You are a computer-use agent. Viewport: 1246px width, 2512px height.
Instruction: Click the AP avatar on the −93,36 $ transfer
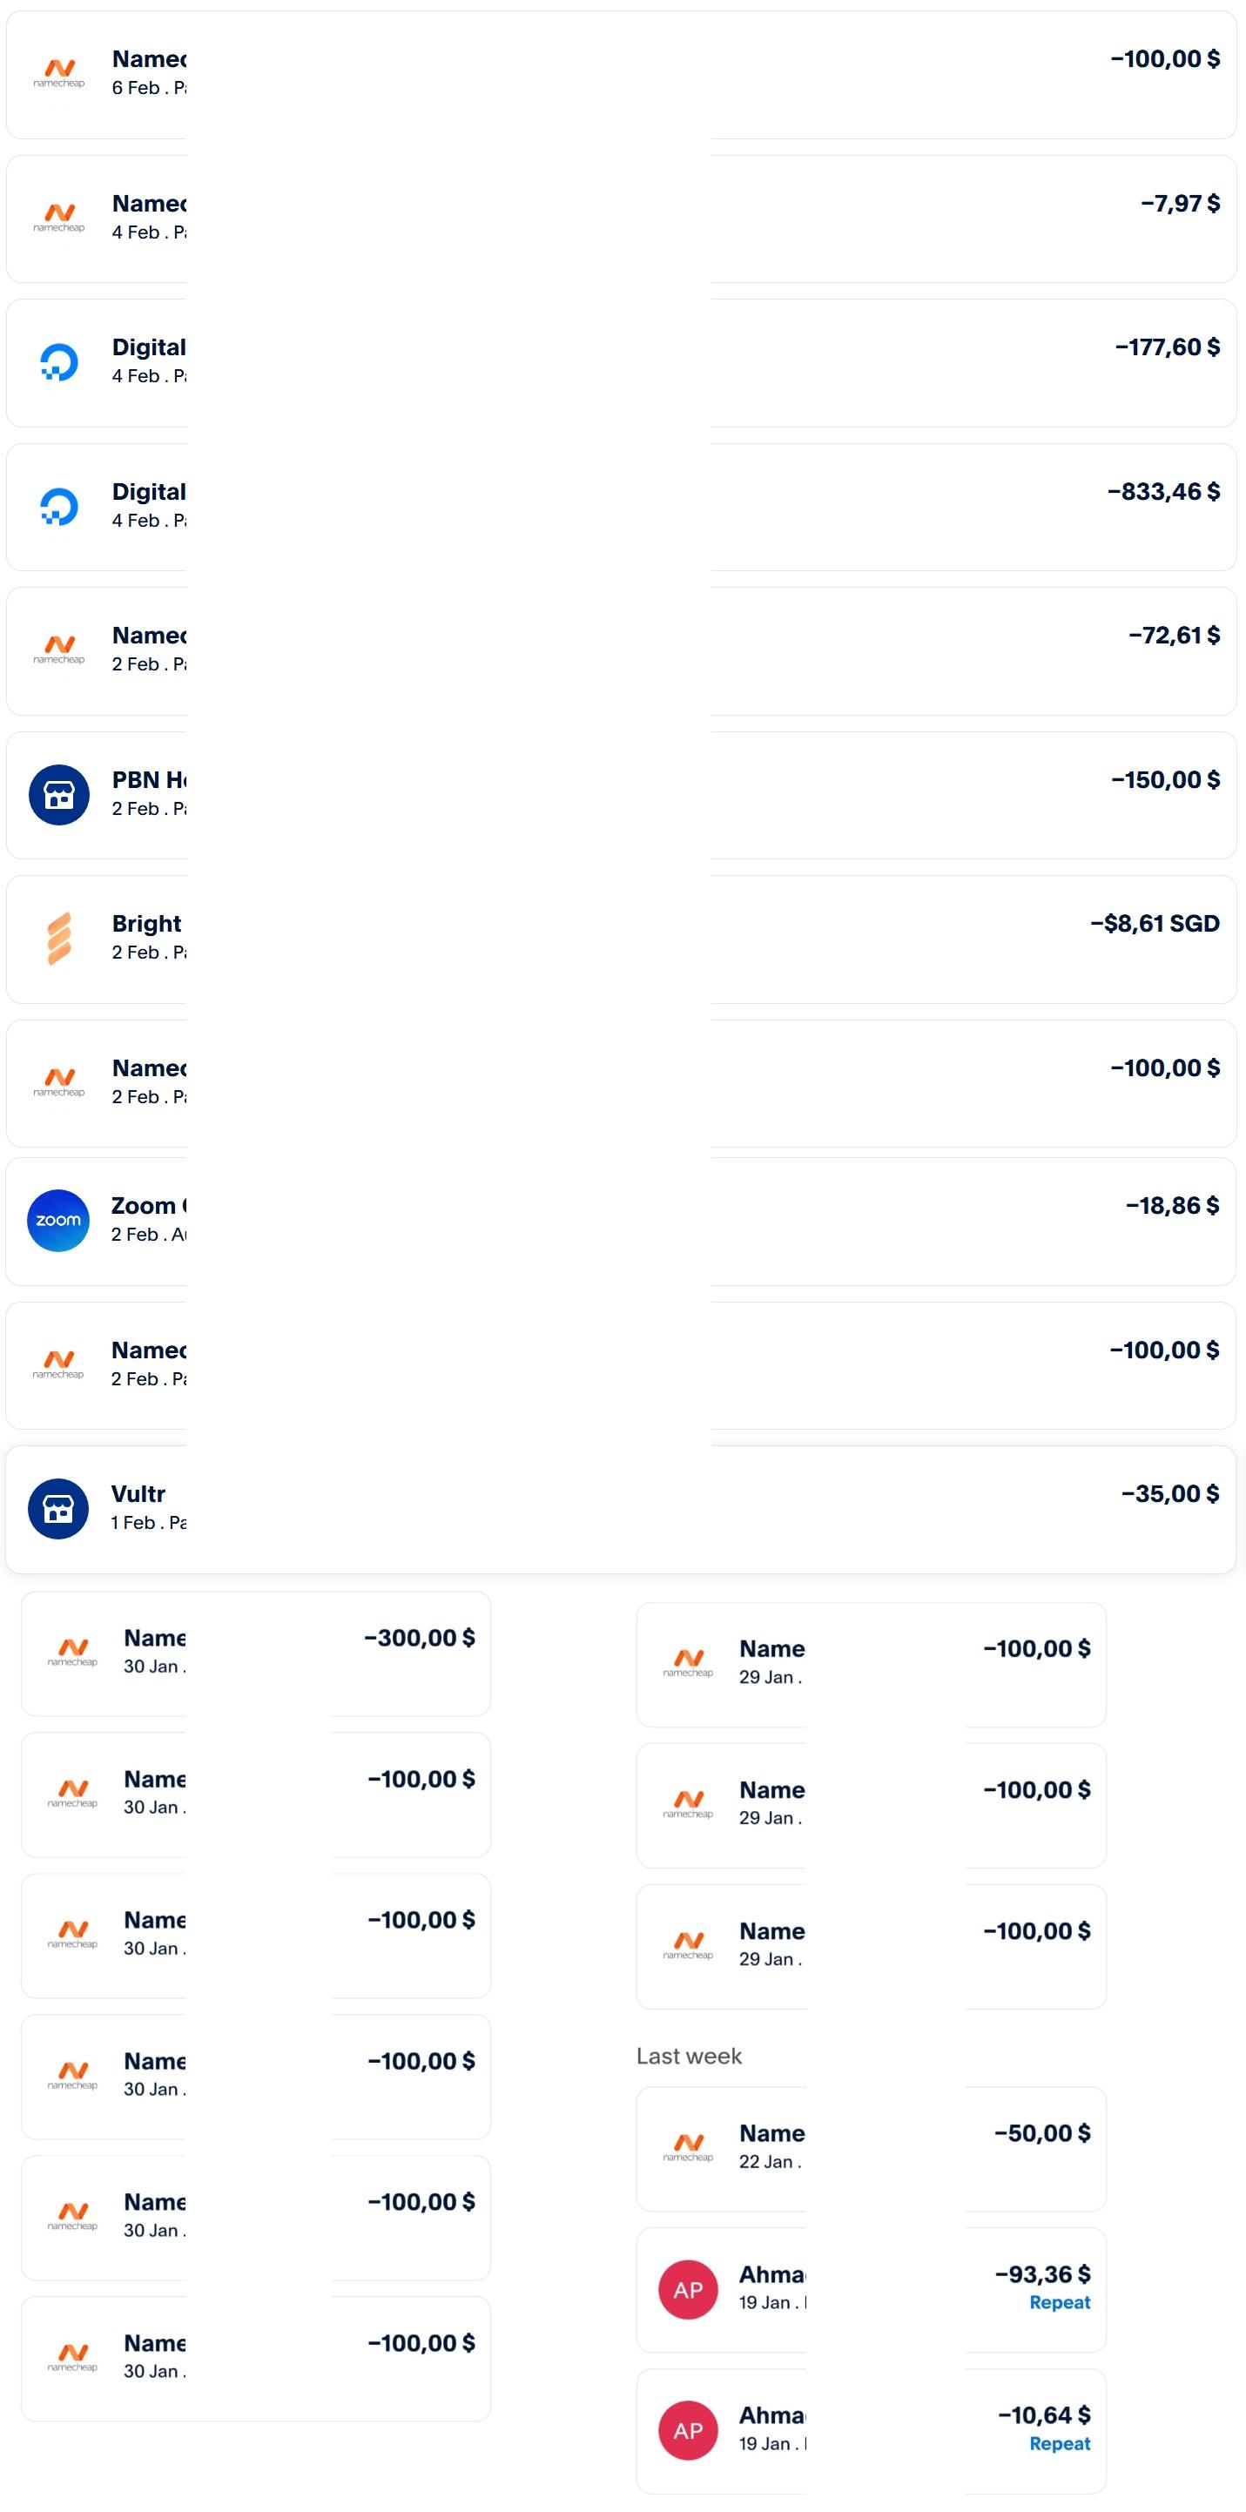point(689,2290)
